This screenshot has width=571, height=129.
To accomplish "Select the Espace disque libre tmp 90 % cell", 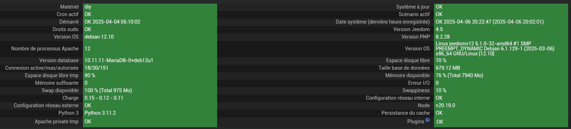I will point(150,75).
